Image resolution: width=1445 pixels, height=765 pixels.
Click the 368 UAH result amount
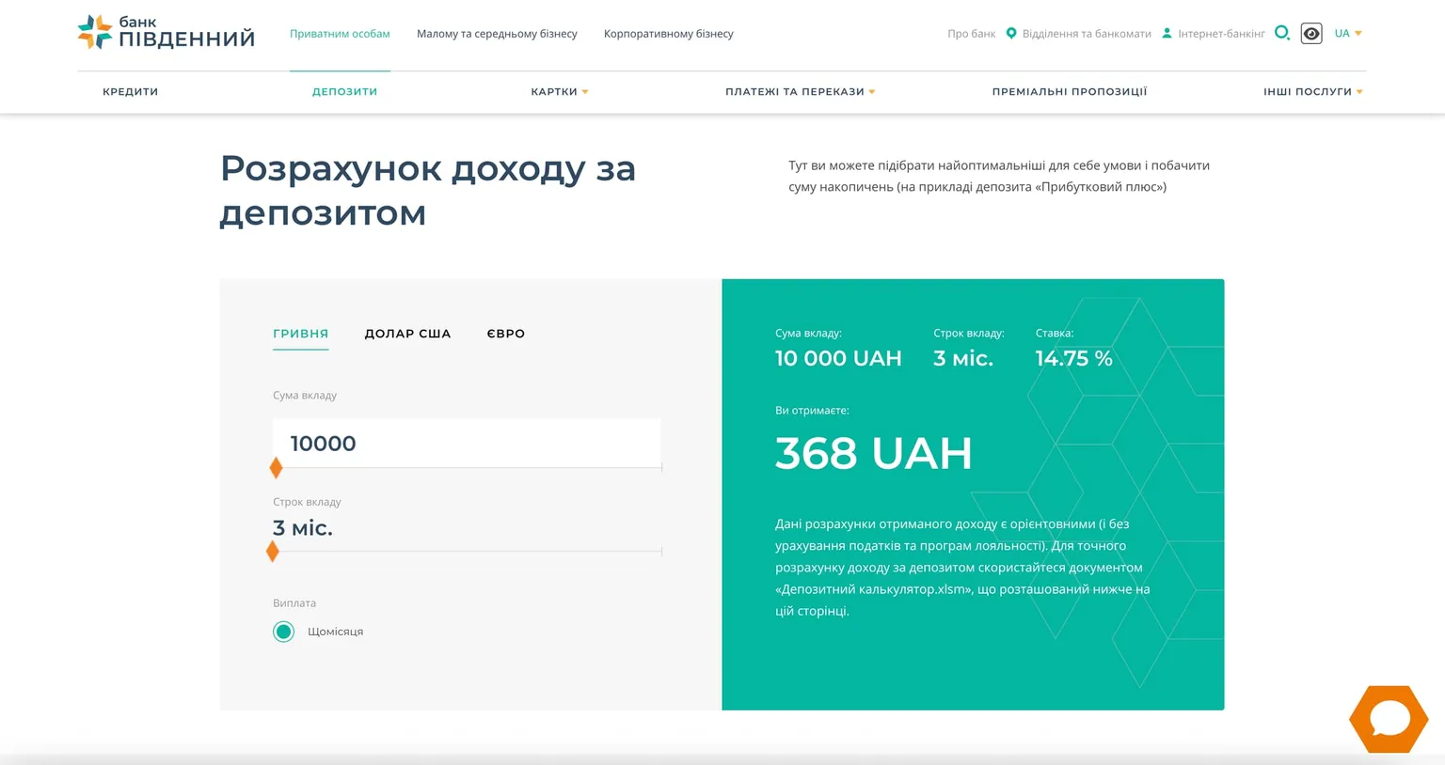[x=874, y=453]
